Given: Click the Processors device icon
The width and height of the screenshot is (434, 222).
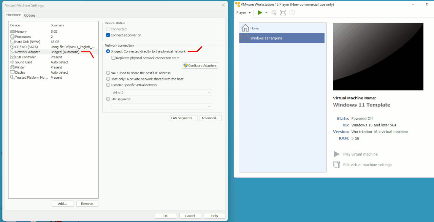Looking at the screenshot, I should [x=12, y=36].
